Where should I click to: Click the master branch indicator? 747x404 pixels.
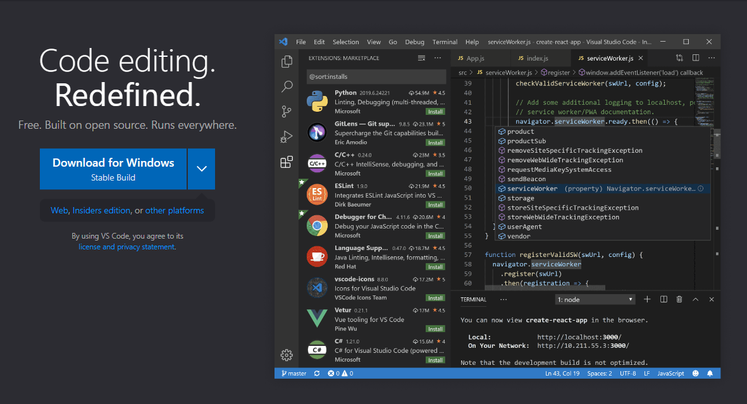point(294,374)
